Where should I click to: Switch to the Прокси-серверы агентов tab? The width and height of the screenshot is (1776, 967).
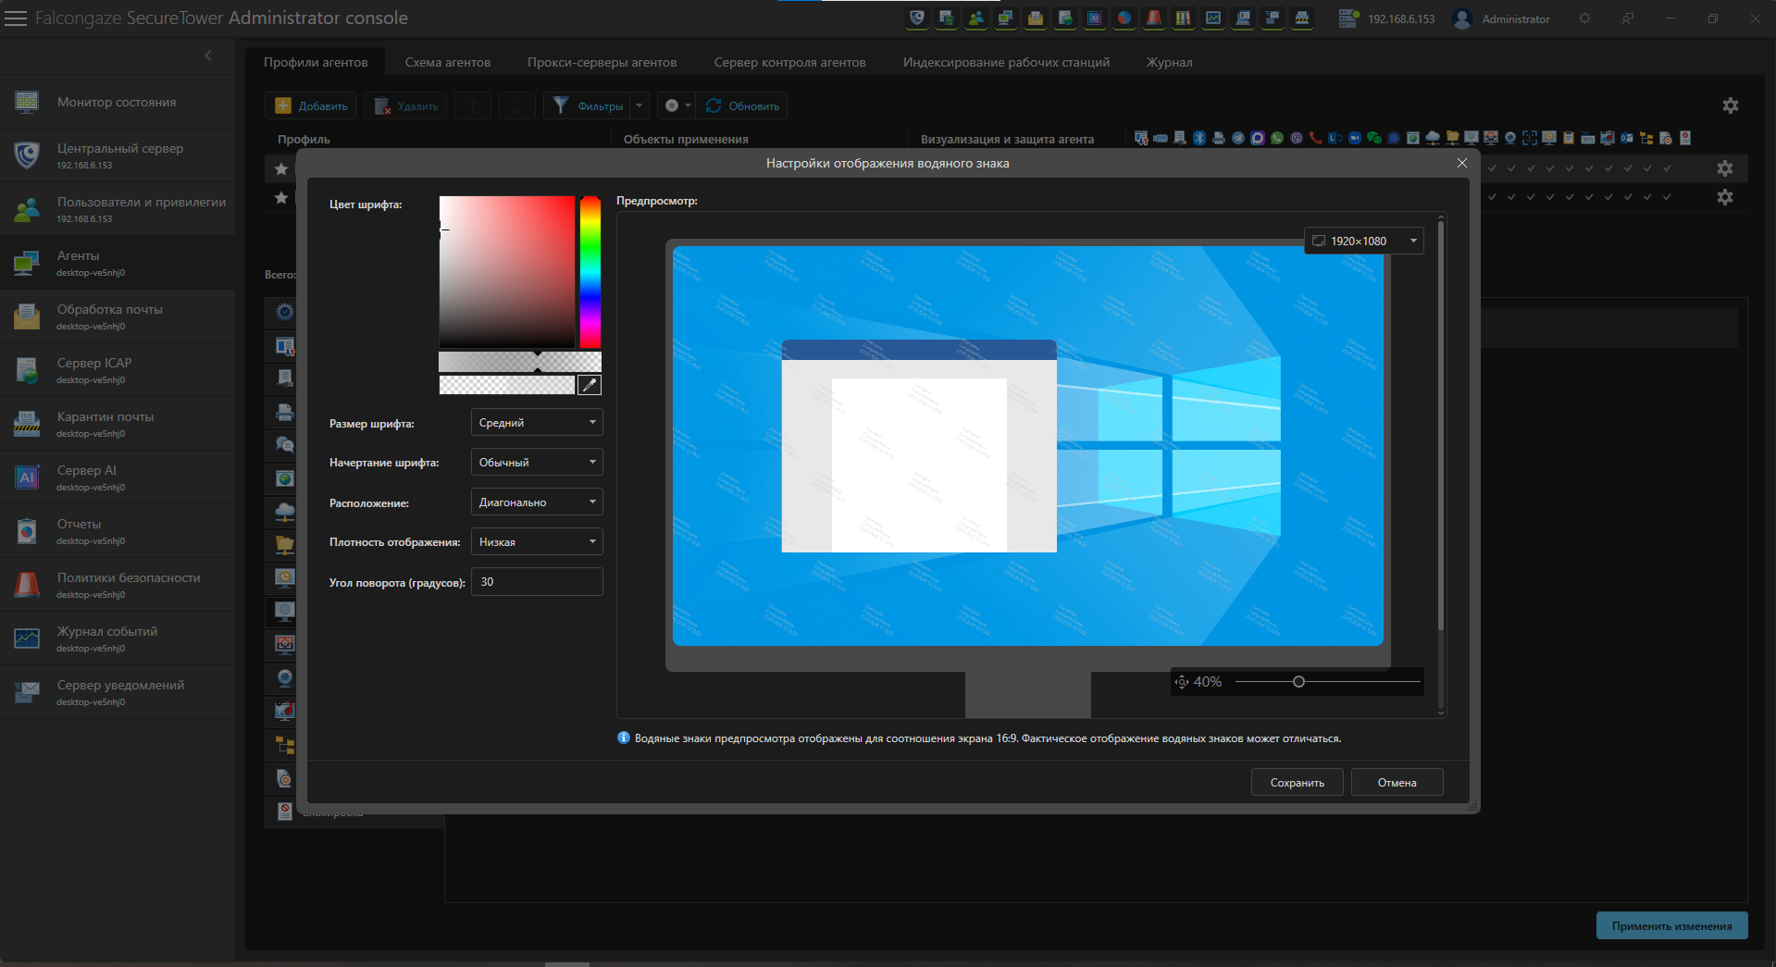point(602,62)
